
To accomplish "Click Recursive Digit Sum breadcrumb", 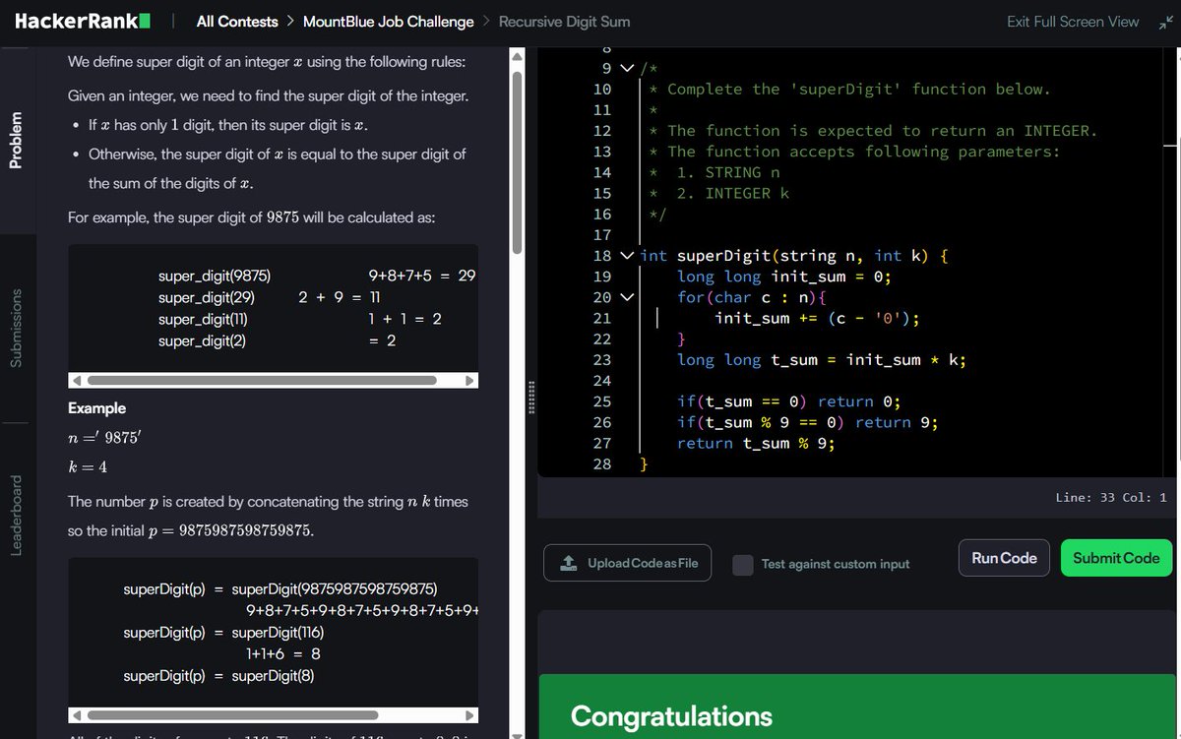I will (565, 22).
